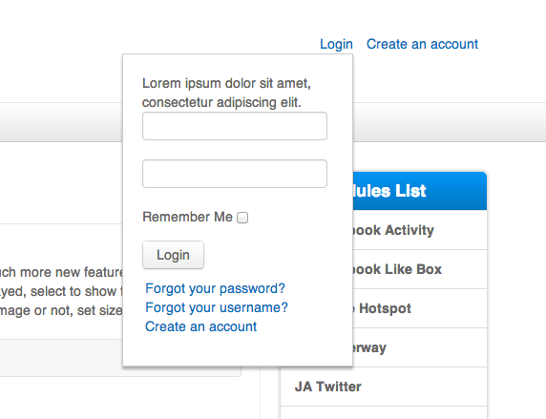This screenshot has height=419, width=546.
Task: Open the JA Twitter module item
Action: [x=384, y=387]
